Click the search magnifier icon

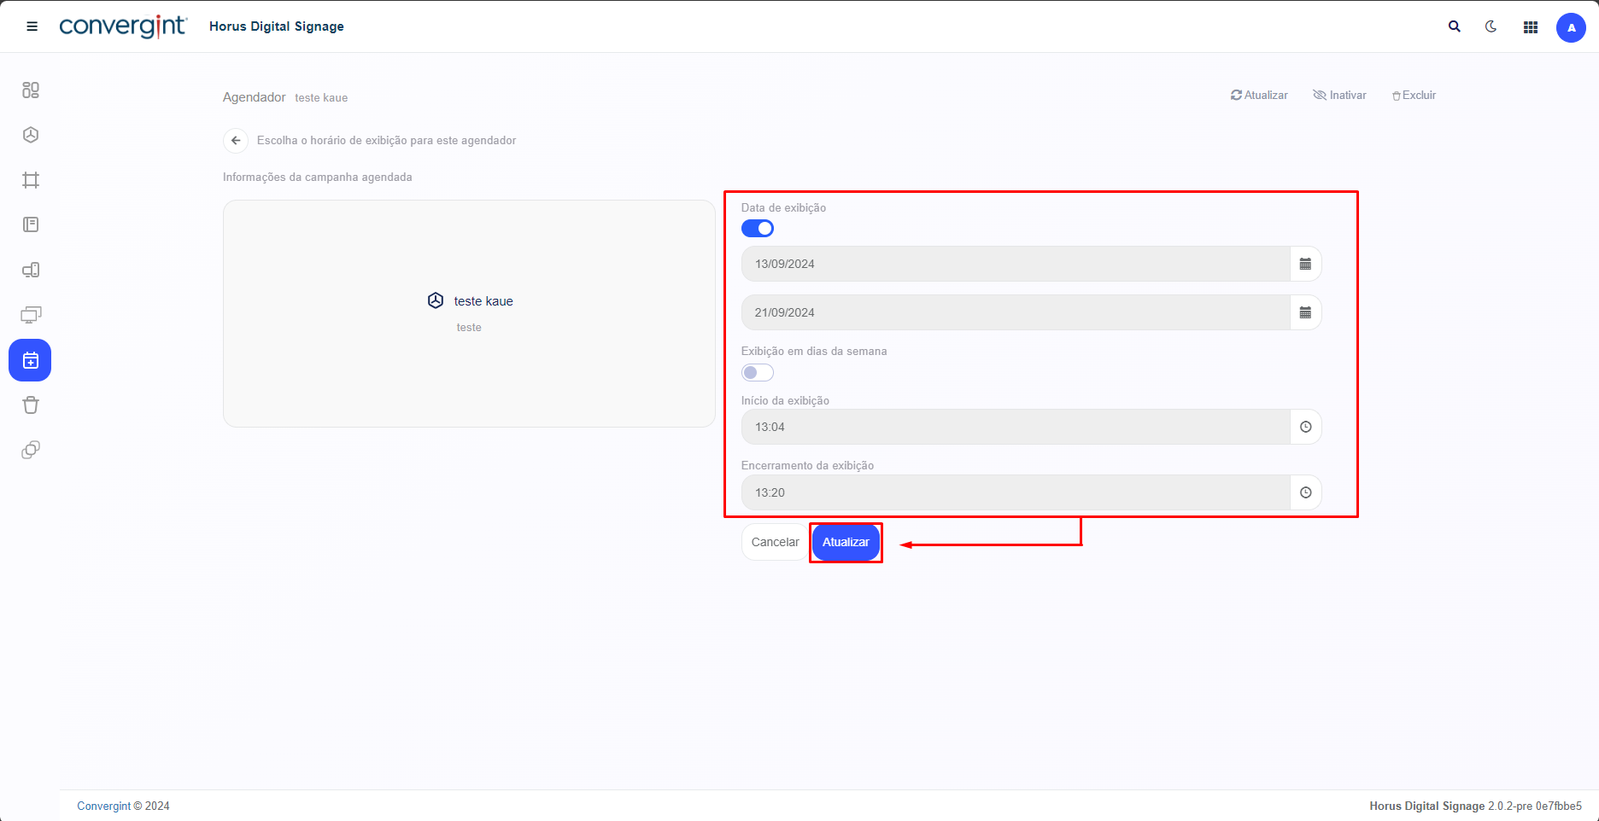point(1454,26)
